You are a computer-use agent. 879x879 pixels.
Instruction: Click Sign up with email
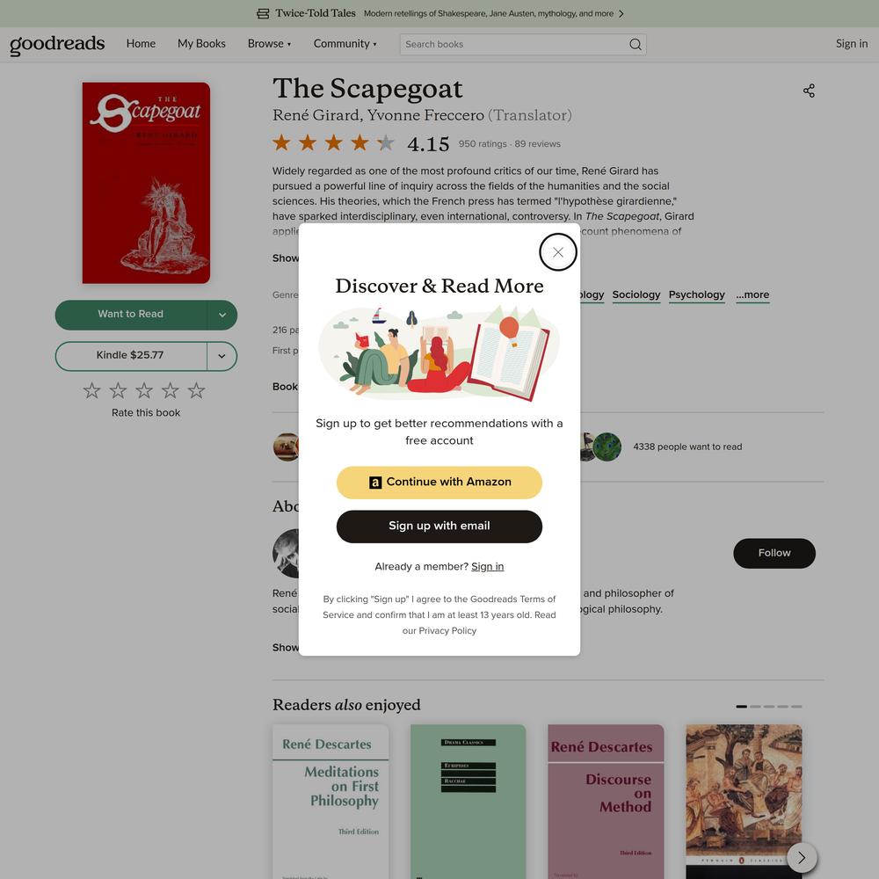point(439,527)
